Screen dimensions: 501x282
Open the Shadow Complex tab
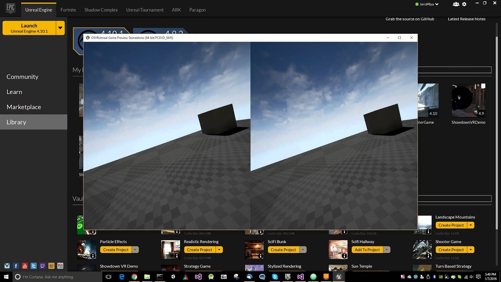(101, 10)
